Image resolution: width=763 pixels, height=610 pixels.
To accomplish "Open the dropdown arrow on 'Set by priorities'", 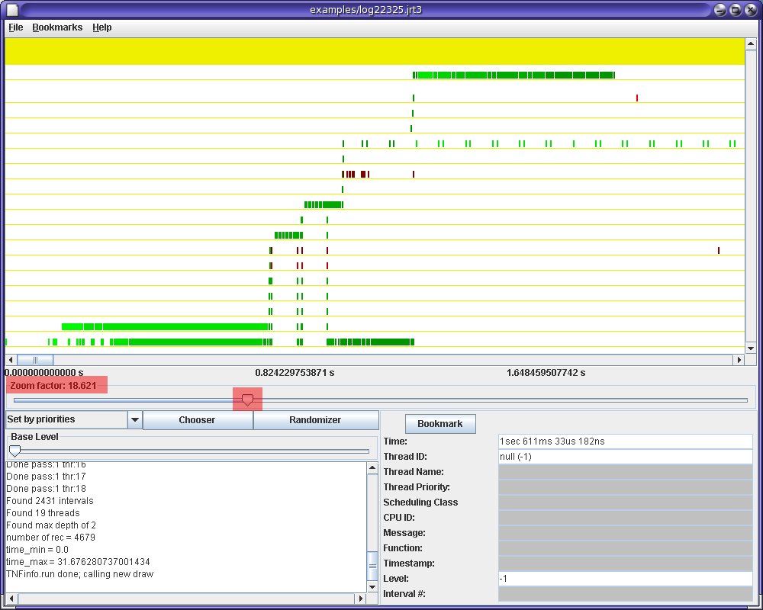I will [135, 419].
